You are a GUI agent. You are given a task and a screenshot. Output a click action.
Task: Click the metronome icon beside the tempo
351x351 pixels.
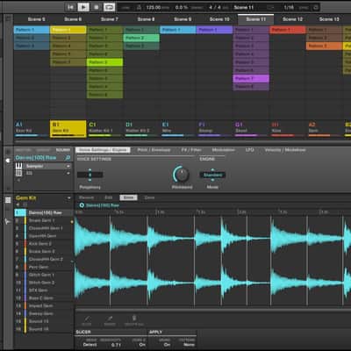tap(140, 7)
